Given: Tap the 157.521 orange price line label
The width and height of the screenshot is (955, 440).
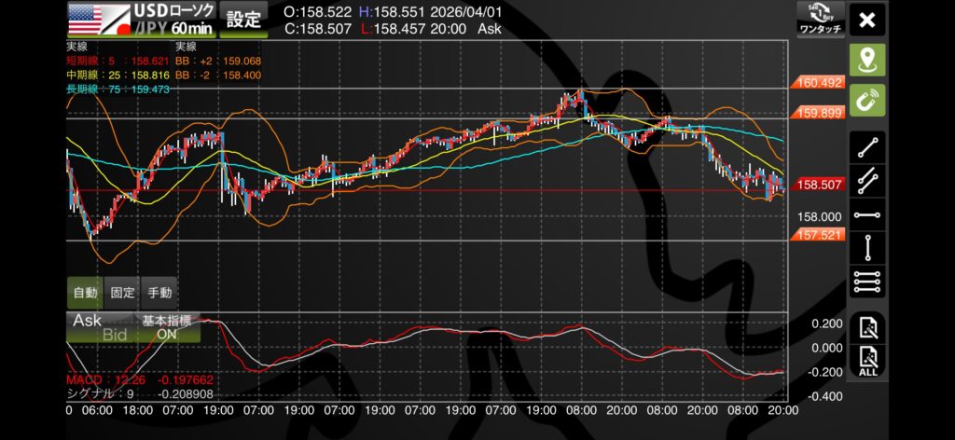Looking at the screenshot, I should [821, 234].
